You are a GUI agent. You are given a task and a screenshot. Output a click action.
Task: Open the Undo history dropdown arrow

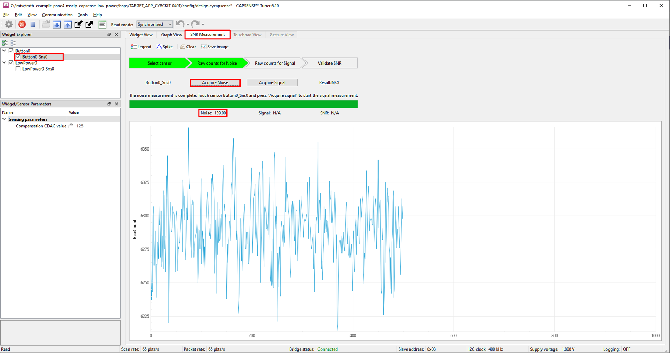[x=188, y=24]
